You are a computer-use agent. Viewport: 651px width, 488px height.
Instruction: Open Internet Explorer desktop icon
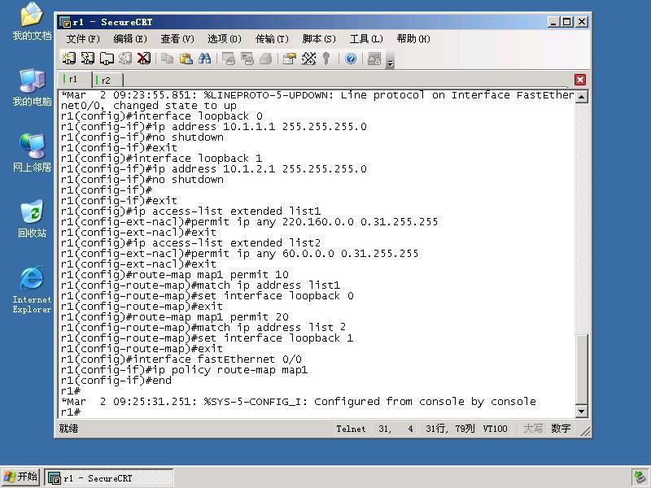(x=32, y=290)
